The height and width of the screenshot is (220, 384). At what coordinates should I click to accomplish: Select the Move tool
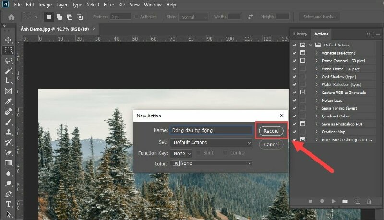click(8, 40)
